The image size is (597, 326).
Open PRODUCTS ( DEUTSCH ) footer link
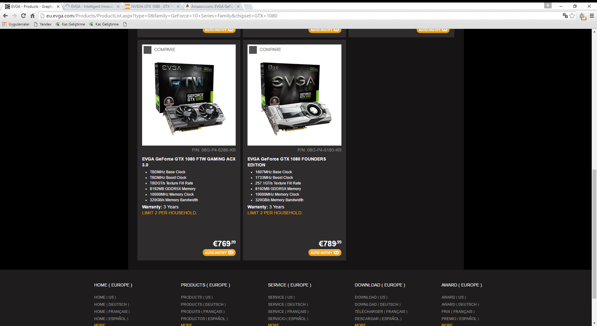(x=203, y=305)
